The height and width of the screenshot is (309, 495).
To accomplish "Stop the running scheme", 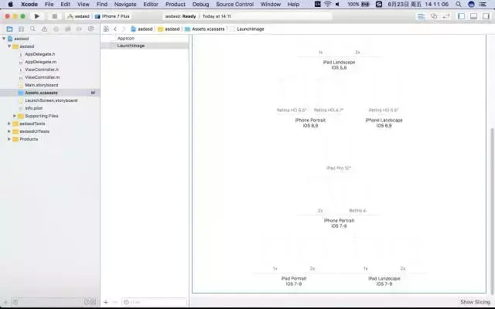I will click(55, 16).
